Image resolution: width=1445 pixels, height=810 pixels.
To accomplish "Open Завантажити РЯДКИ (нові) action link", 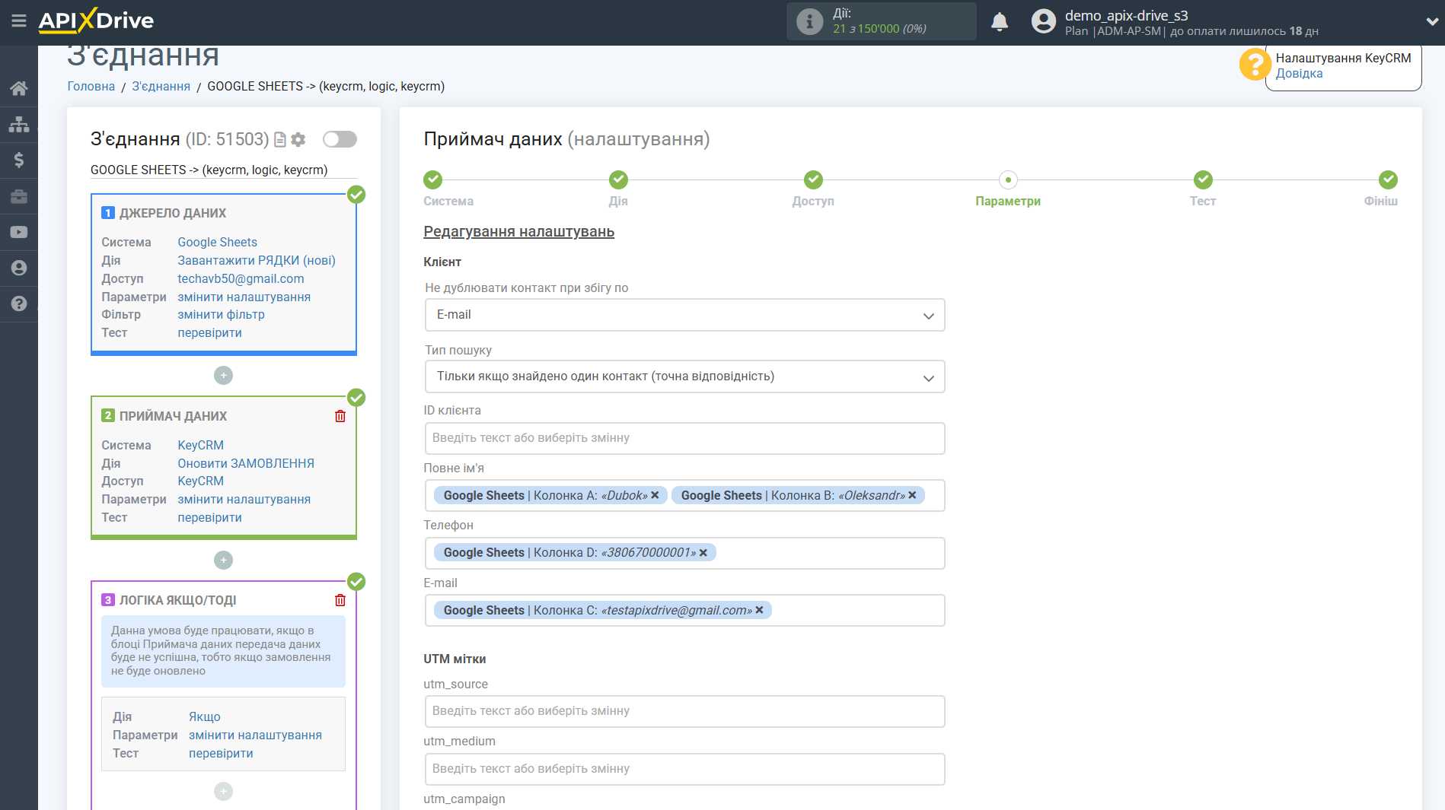I will pyautogui.click(x=257, y=260).
